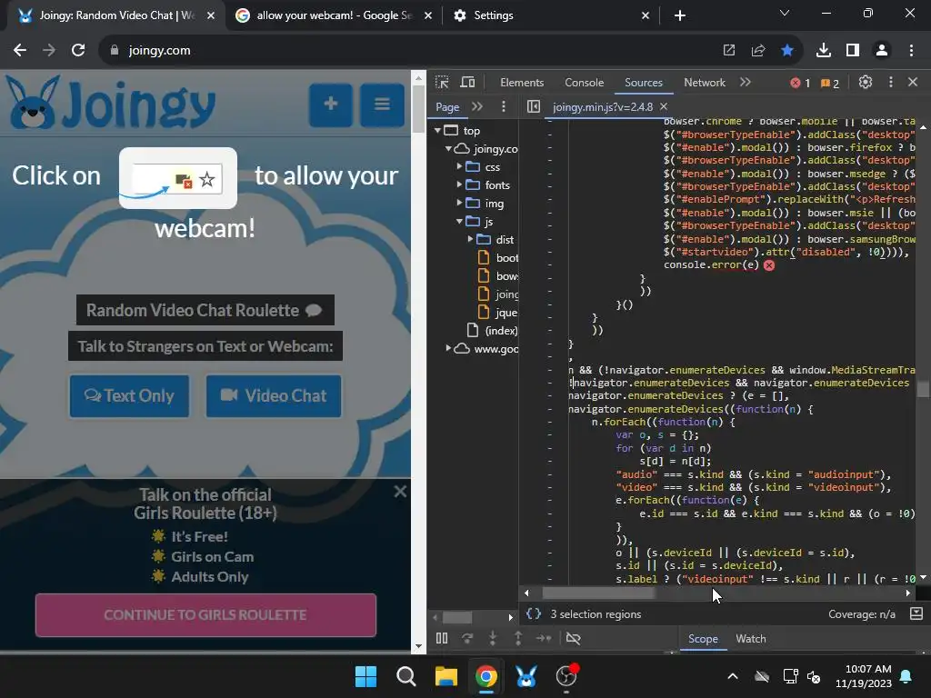Viewport: 931px width, 698px height.
Task: Open a new browser tab
Action: point(680,15)
